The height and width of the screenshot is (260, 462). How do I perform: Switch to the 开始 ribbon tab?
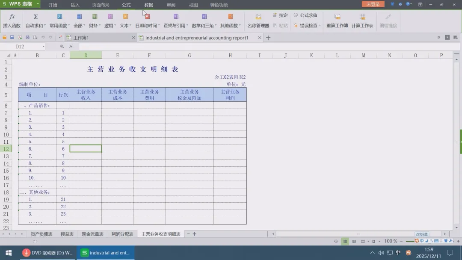[x=53, y=5]
